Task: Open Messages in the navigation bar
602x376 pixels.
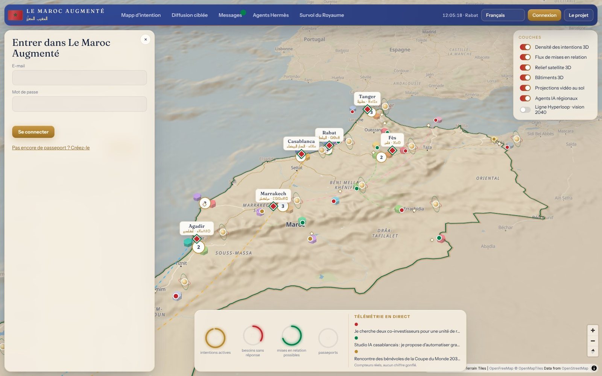Action: point(230,15)
